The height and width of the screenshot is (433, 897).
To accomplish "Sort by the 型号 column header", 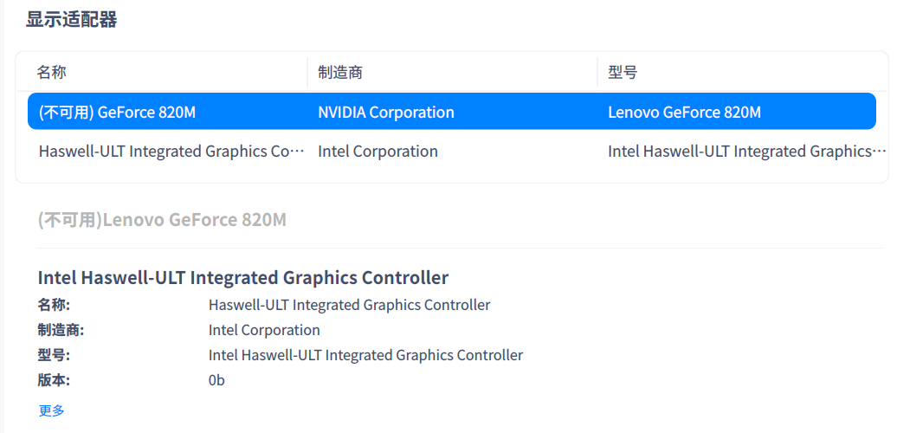I will (623, 73).
